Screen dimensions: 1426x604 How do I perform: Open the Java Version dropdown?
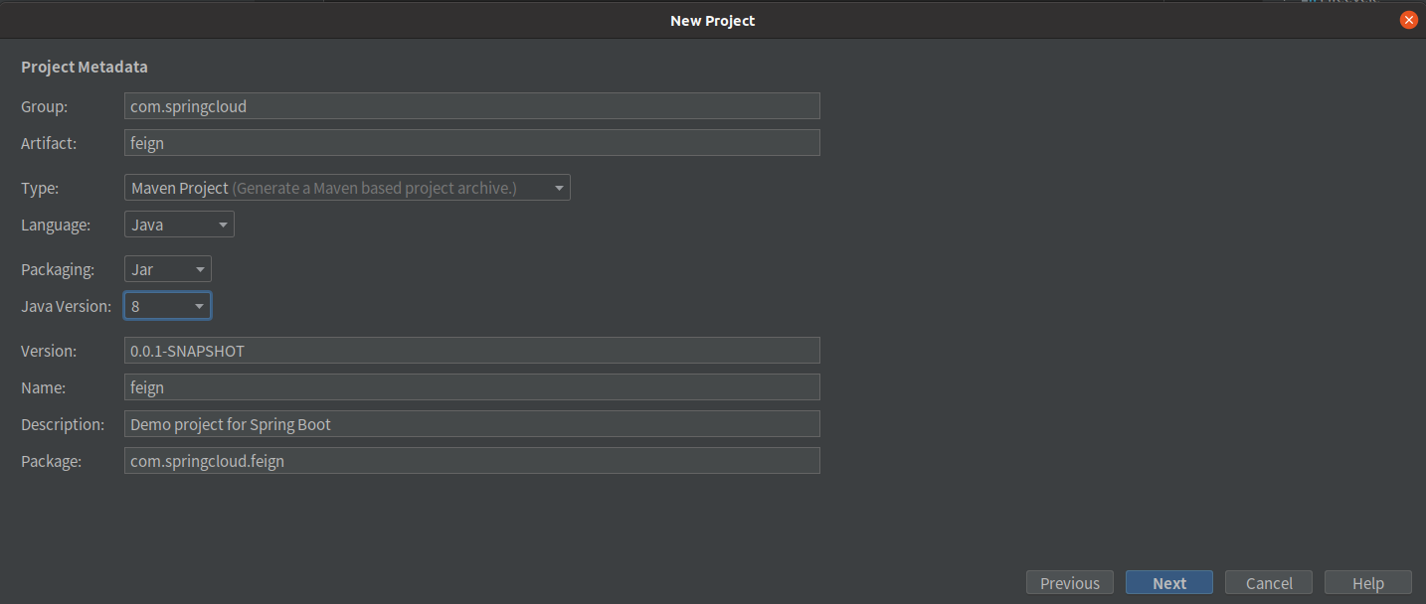tap(167, 306)
